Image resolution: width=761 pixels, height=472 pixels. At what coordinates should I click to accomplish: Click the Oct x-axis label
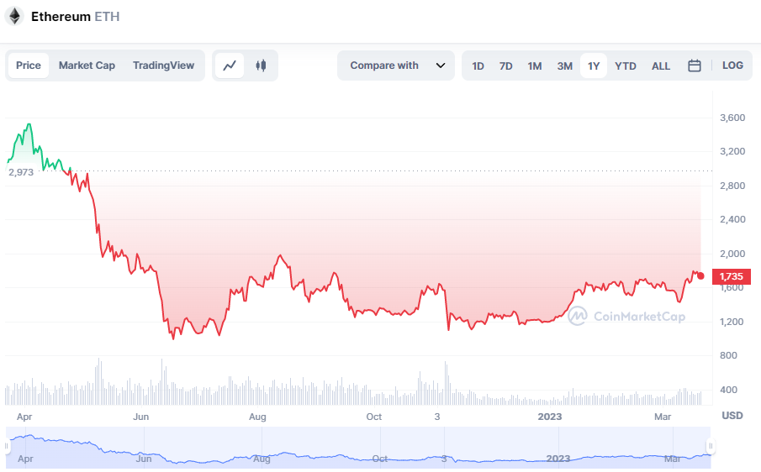click(373, 417)
